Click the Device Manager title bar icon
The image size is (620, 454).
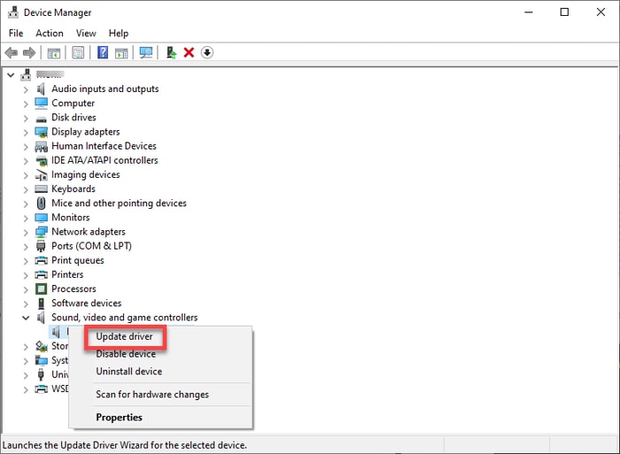tap(13, 12)
